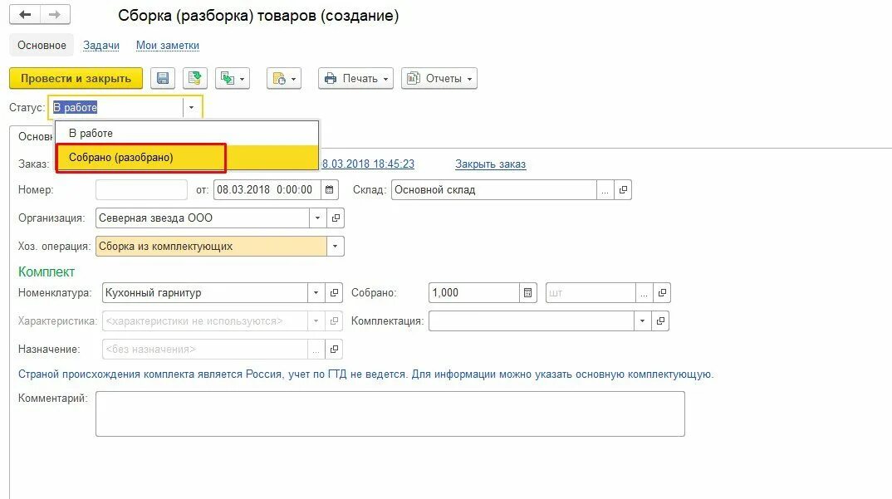This screenshot has height=499, width=892.
Task: Go forward with the right arrow button
Action: (x=55, y=15)
